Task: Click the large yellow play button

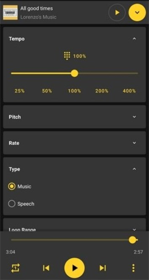Action: point(74,268)
